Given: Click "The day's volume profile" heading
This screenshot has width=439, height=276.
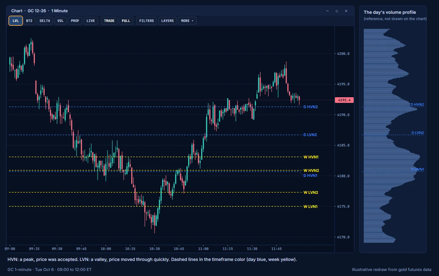Looking at the screenshot, I should click(390, 12).
